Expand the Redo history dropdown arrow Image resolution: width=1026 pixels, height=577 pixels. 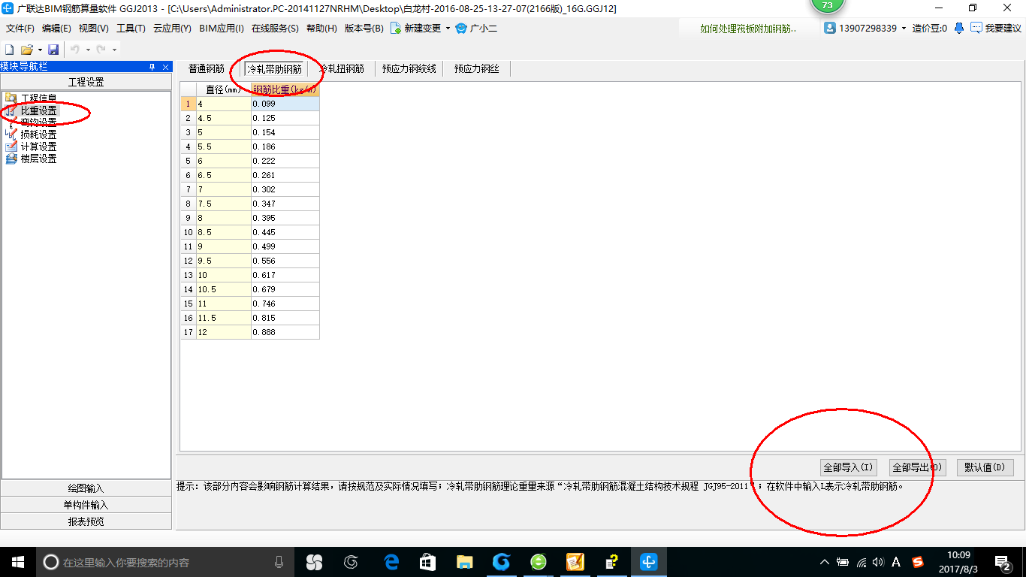pyautogui.click(x=114, y=50)
